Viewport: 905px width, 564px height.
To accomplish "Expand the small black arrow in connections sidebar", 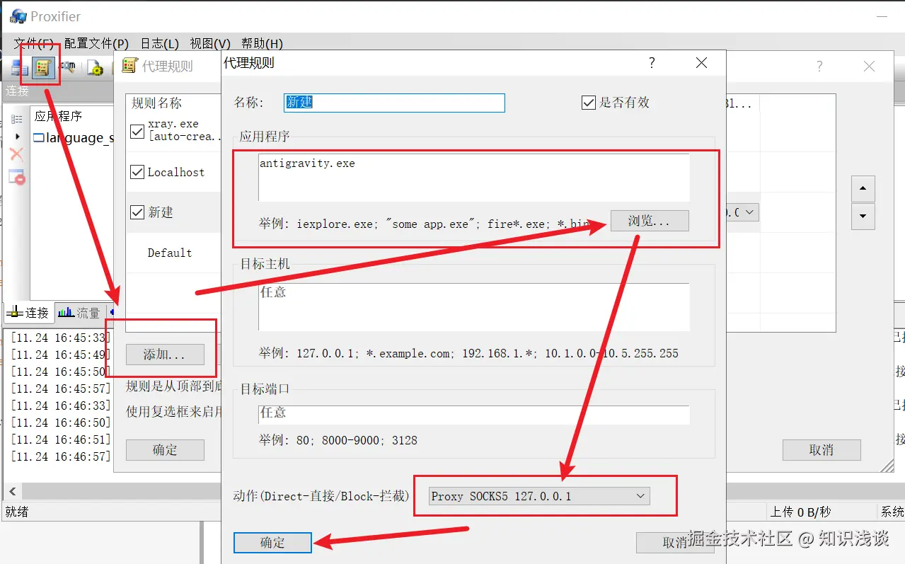I will (17, 137).
